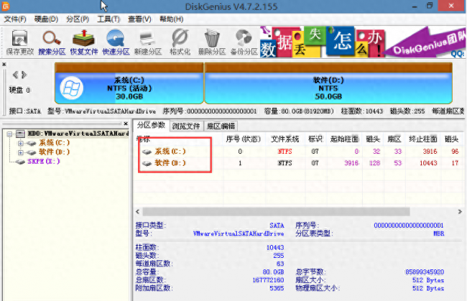Click the Format (格式化) icon

(180, 42)
